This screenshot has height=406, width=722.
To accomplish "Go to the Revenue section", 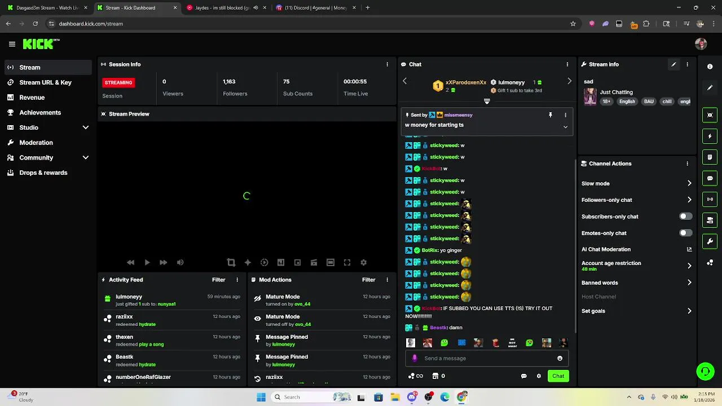I will tap(47, 98).
